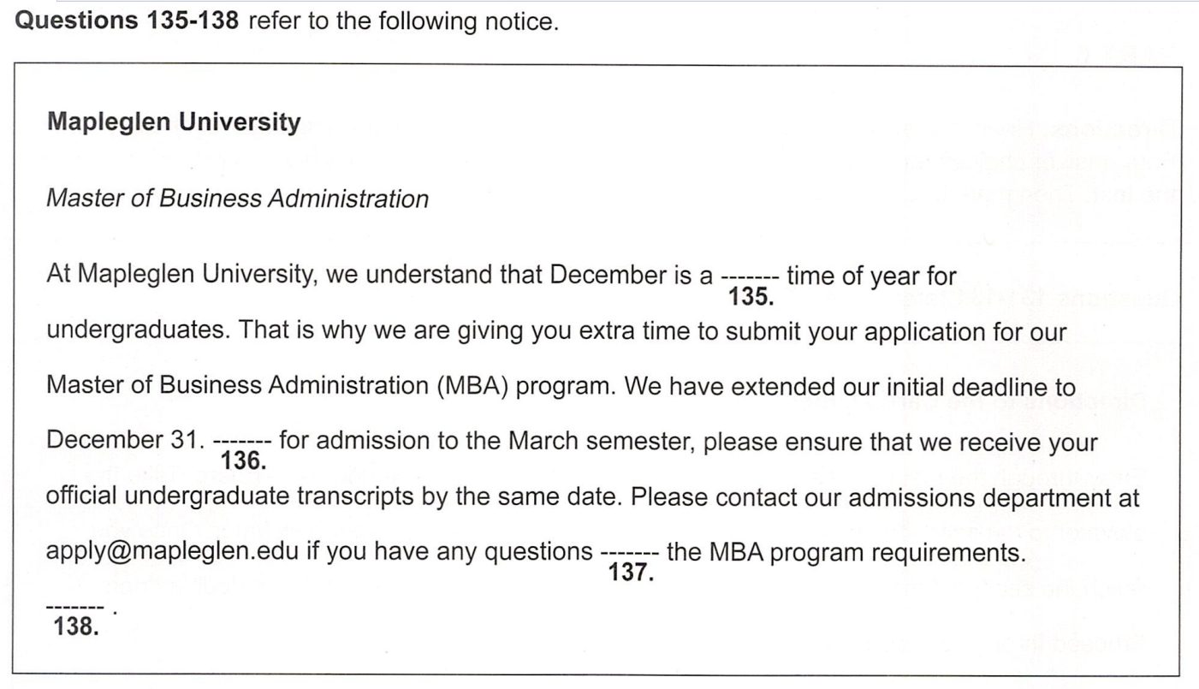Screen dimensions: 1199x689
Task: Click the bold "Questions 135-138" label
Action: (x=127, y=21)
